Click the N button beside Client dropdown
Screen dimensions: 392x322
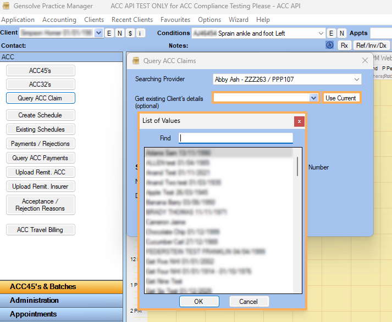click(x=119, y=33)
